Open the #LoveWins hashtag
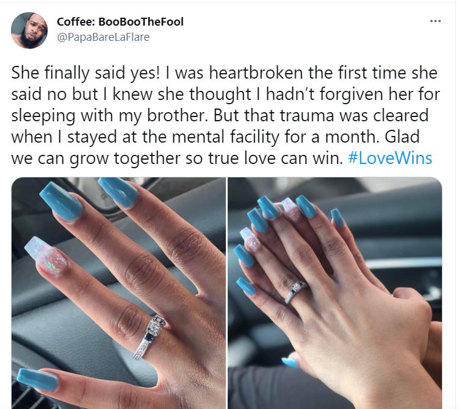The image size is (459, 409). pyautogui.click(x=390, y=158)
